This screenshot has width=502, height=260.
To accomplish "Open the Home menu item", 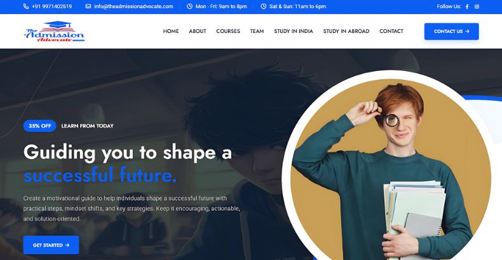I will coord(171,31).
